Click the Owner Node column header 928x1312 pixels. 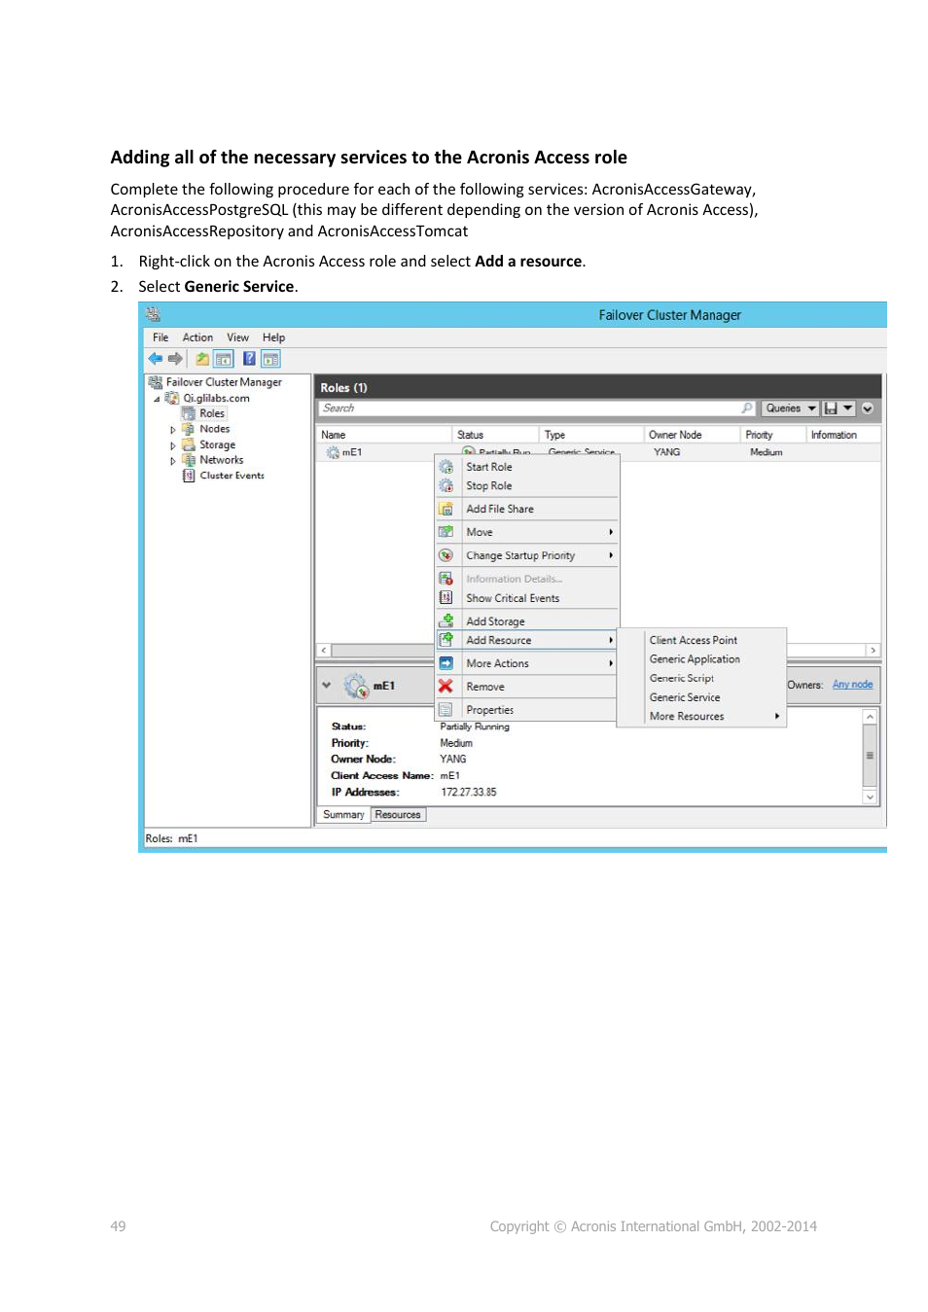[x=692, y=435]
